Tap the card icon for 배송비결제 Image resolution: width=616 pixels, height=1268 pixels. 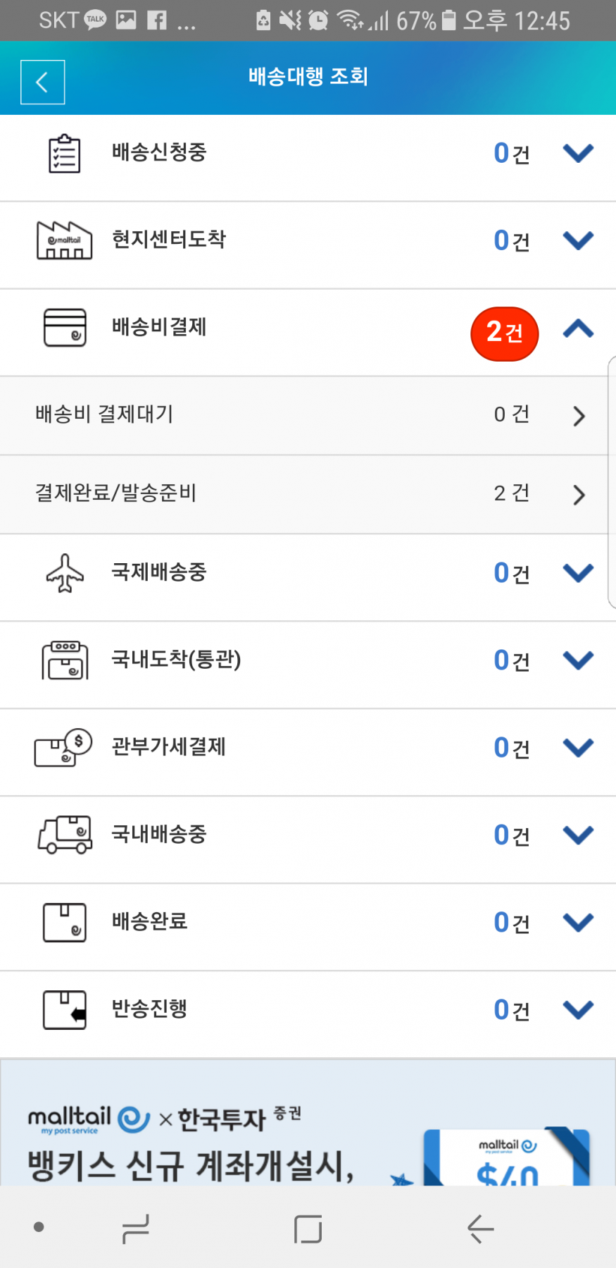[x=65, y=328]
